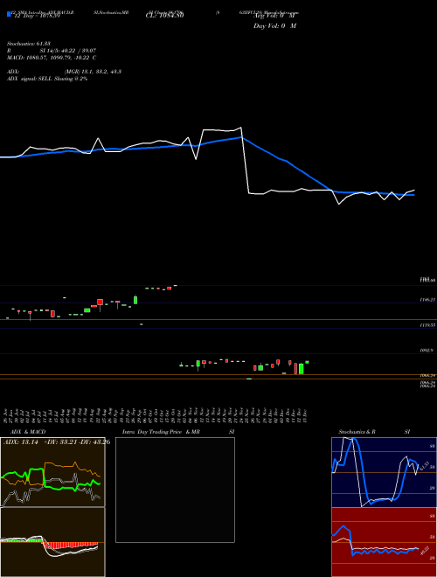This screenshot has width=437, height=577.
Task: Open the ADX line chart panel
Action: click(52, 472)
